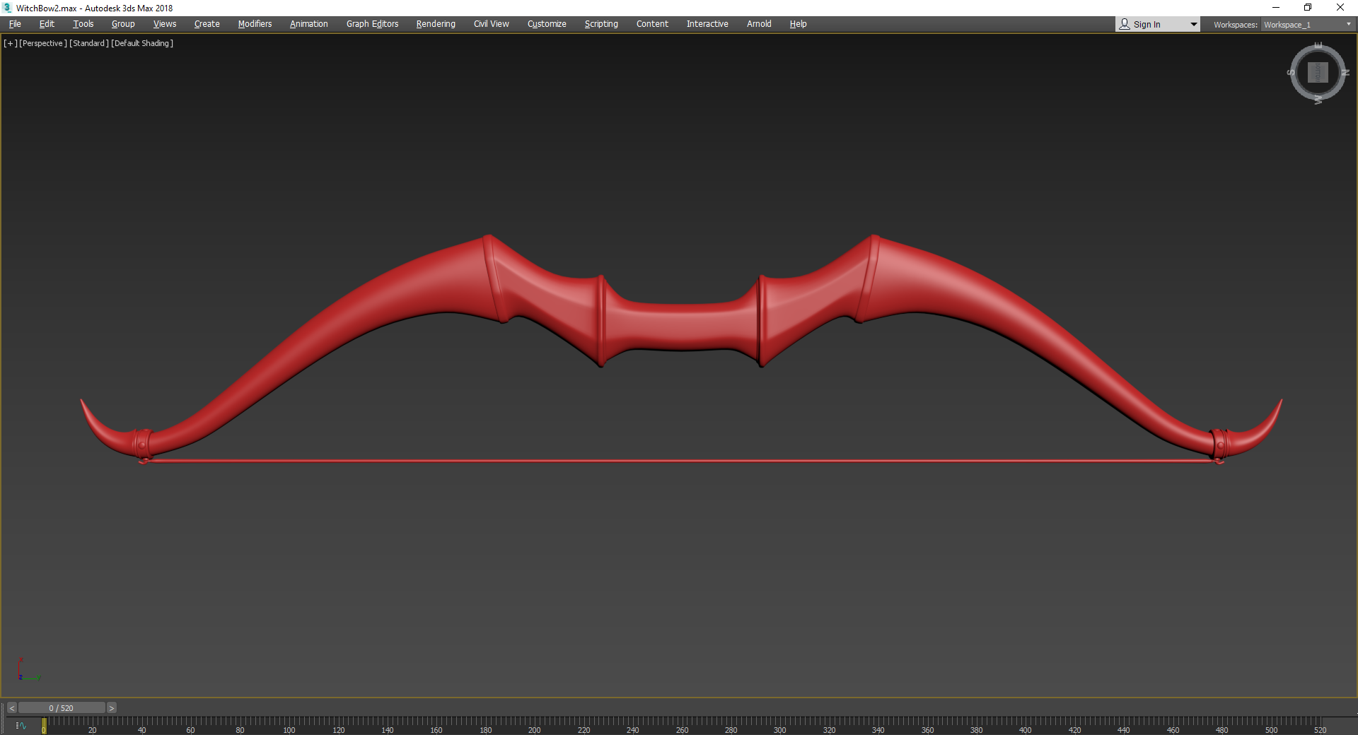Click the [Standard] viewport label
1358x735 pixels.
click(x=89, y=43)
